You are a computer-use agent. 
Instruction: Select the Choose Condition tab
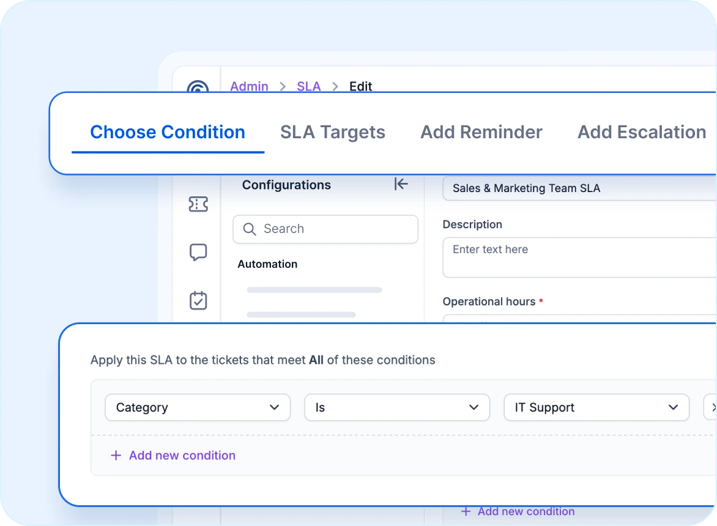pos(167,132)
